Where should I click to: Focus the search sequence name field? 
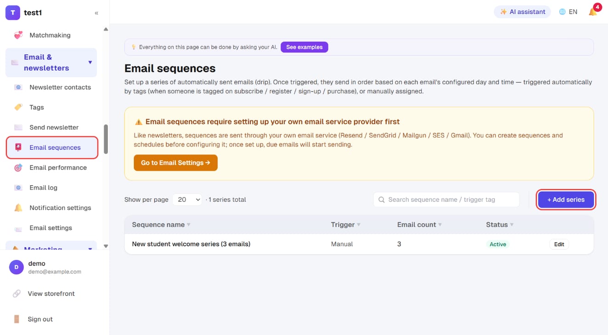447,199
